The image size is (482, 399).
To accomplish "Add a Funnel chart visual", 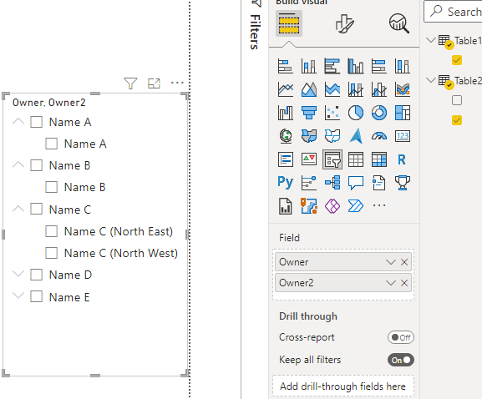I will (308, 113).
